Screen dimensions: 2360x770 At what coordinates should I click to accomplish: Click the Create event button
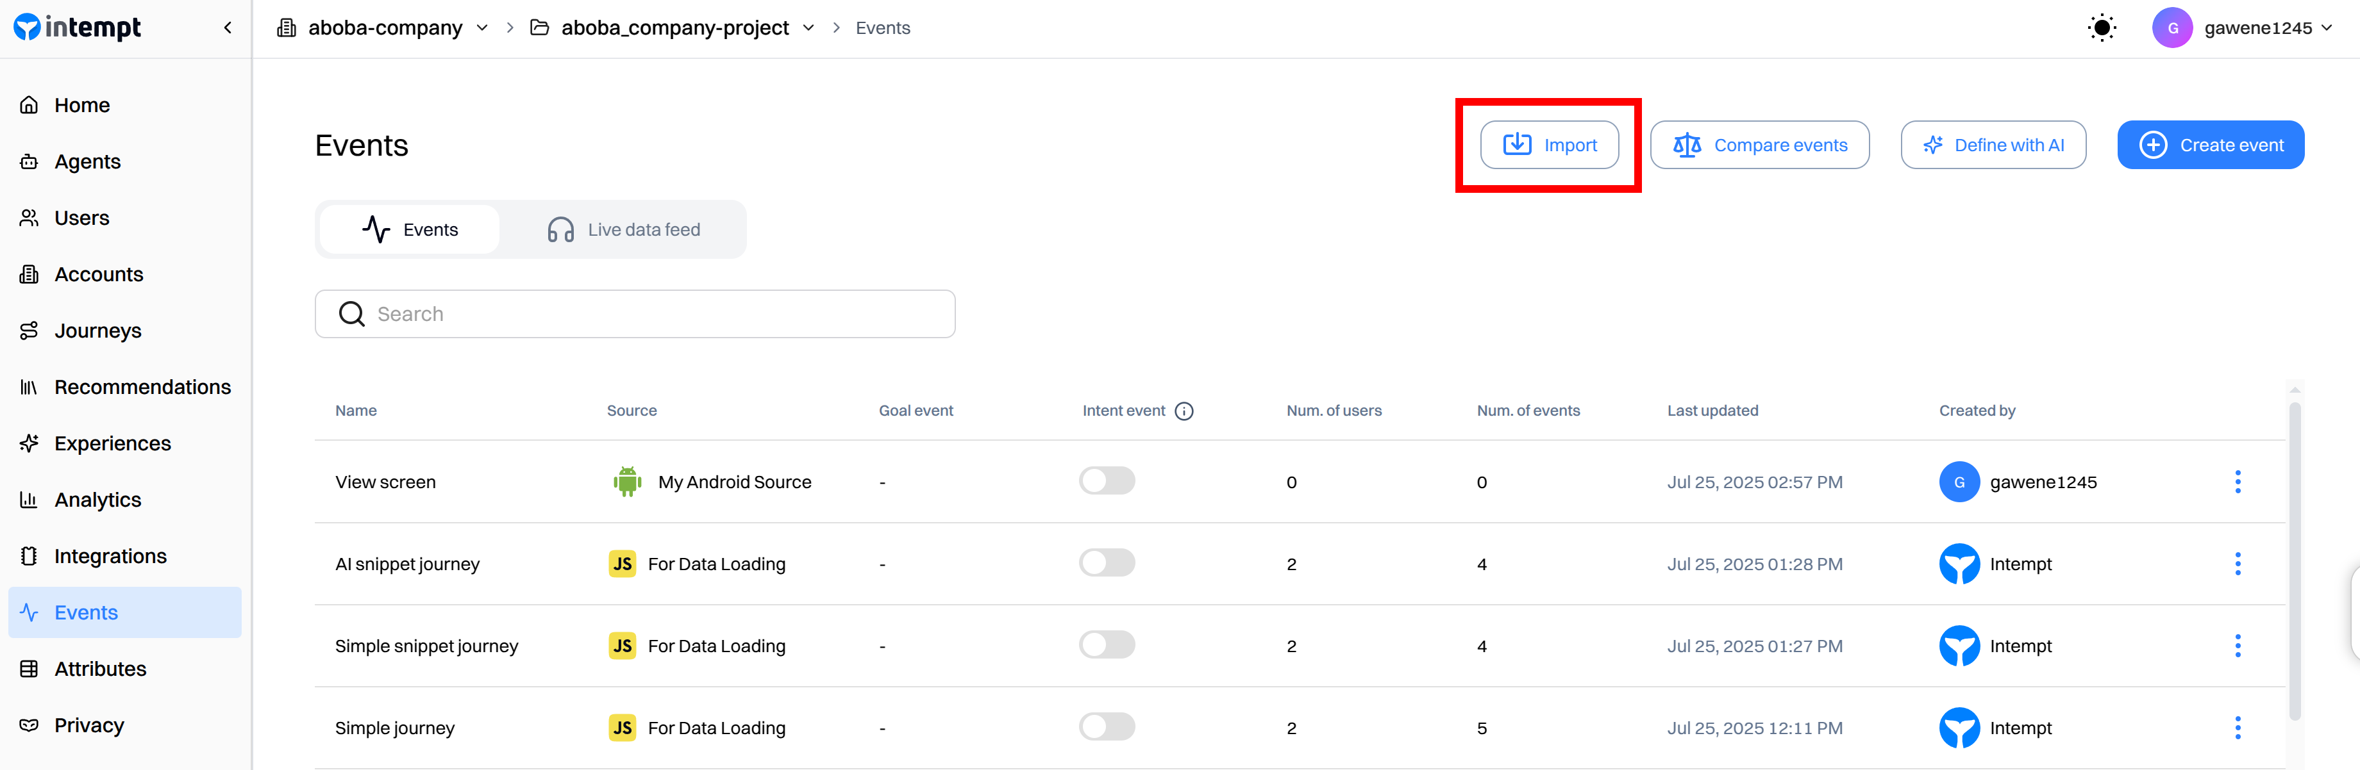coord(2210,145)
